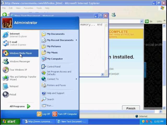Switch to New Text Document taskbar button
The height and width of the screenshot is (125, 167).
click(x=72, y=122)
